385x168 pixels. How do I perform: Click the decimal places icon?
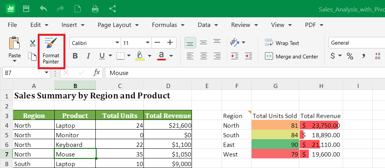[377, 56]
